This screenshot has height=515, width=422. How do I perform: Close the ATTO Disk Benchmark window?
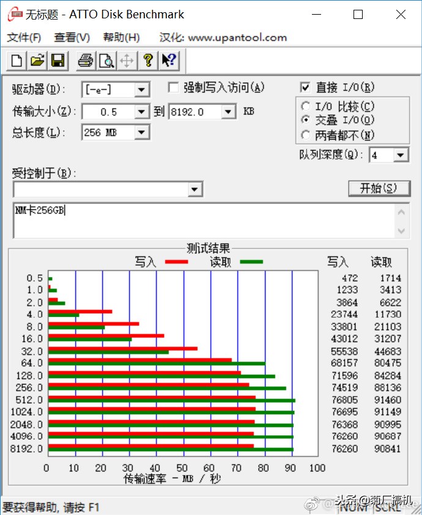click(401, 15)
